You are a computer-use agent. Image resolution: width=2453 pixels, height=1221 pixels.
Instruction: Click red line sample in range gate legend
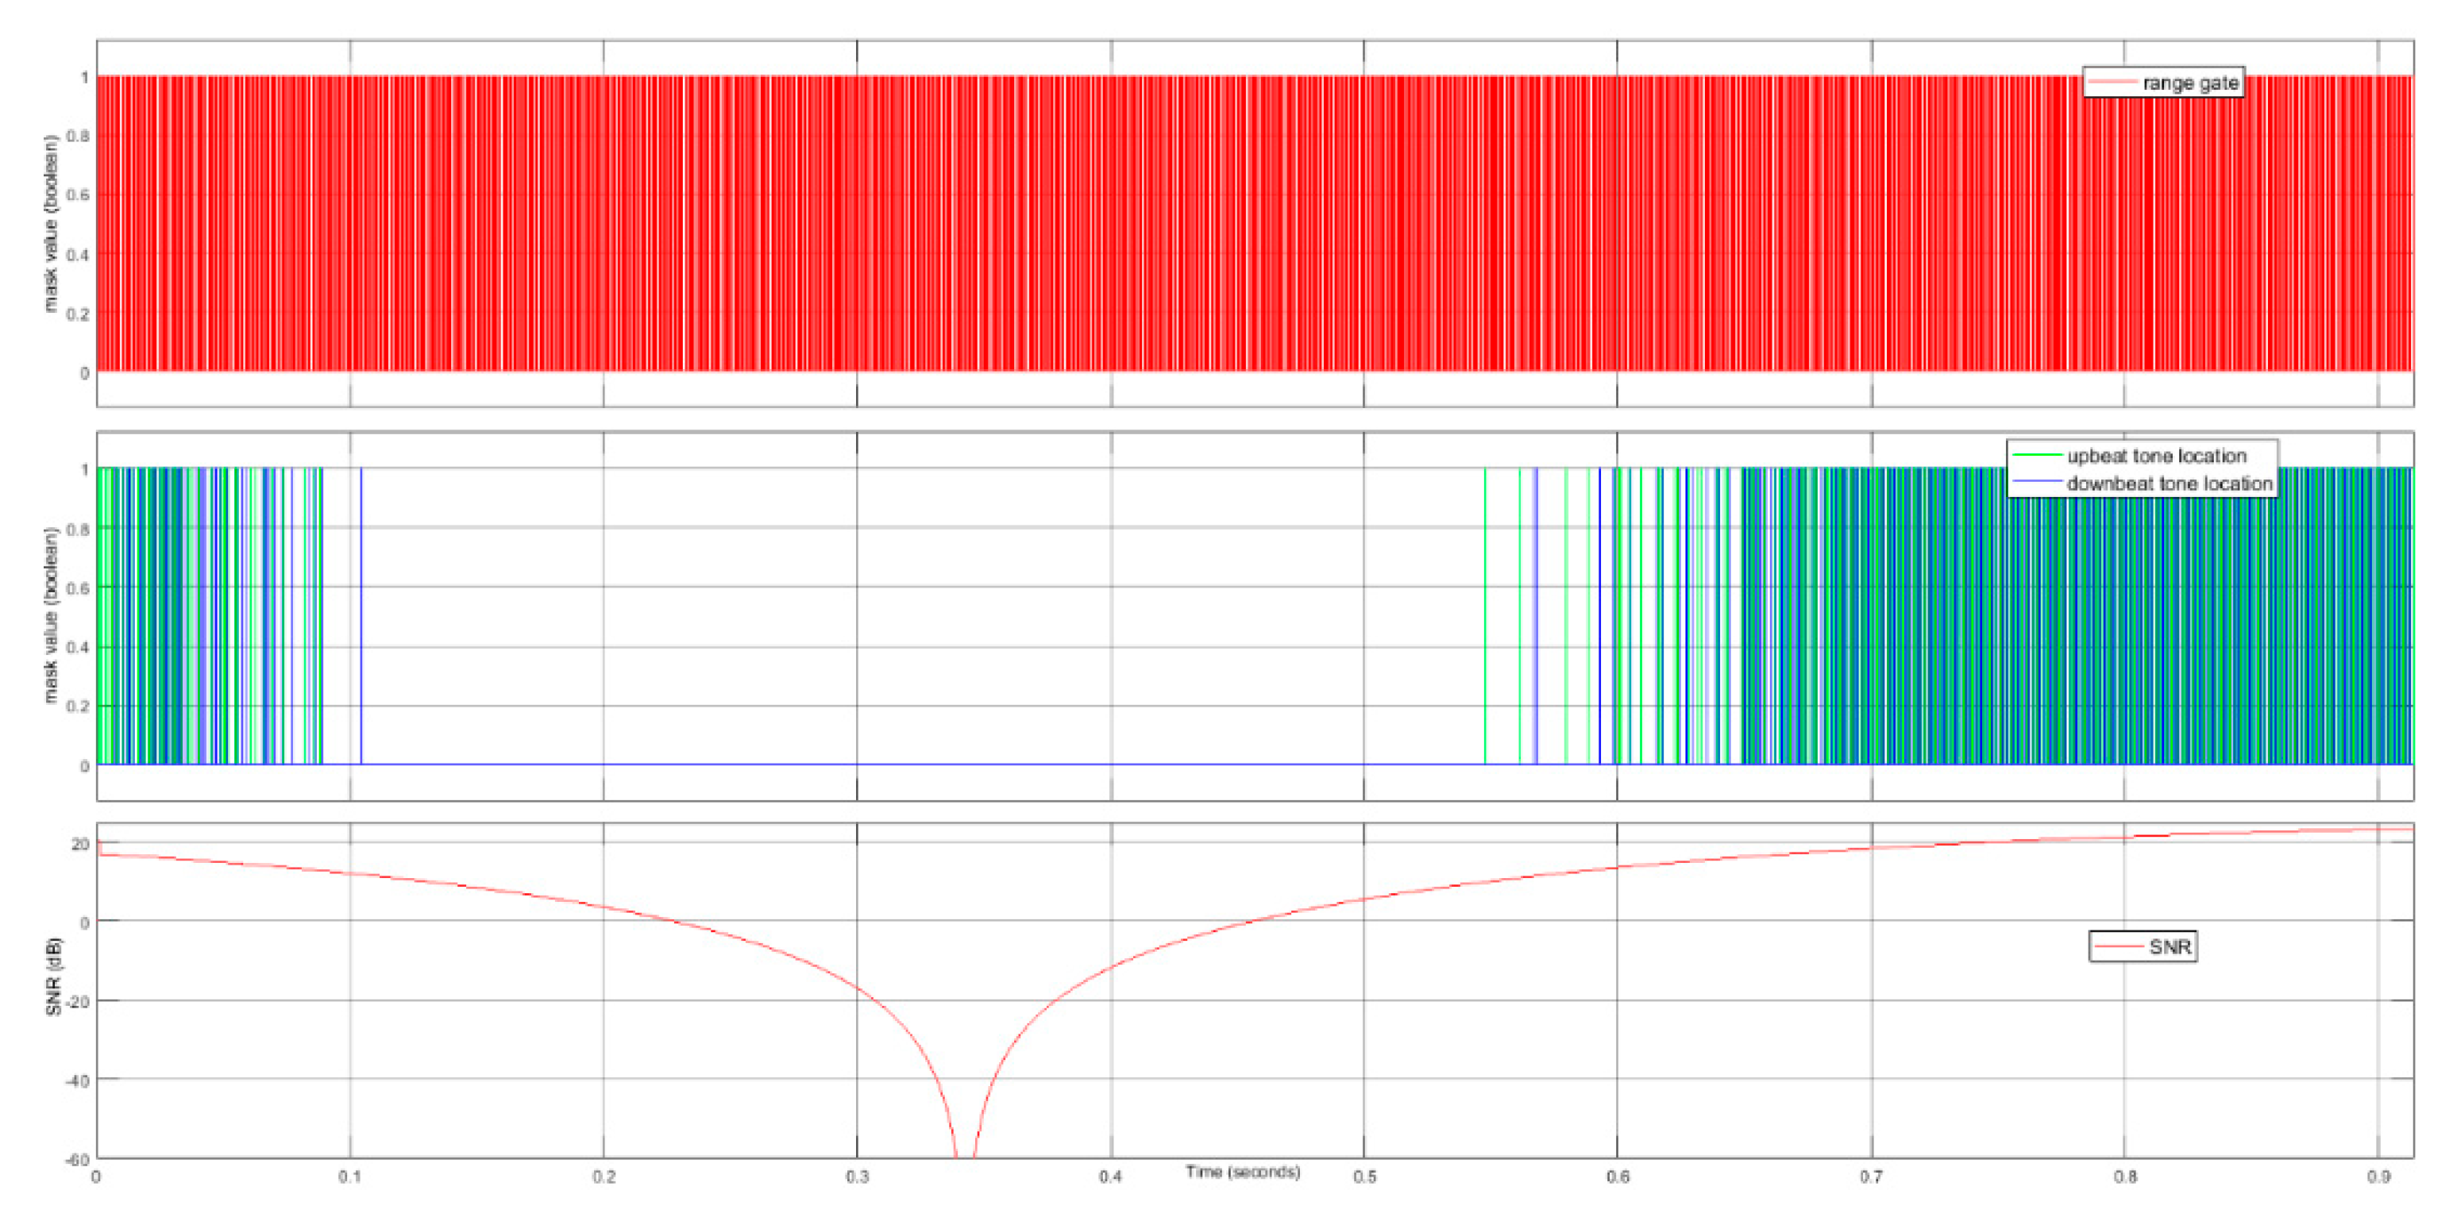(2112, 83)
